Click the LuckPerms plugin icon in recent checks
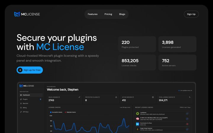Viewport: 213px width, 133px height. coord(138,113)
